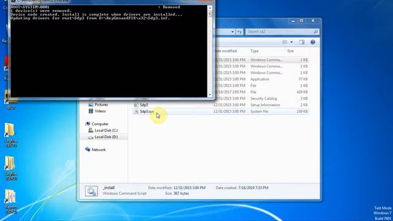
Task: Select the Logfiles (SDP3) desktop folder
Action: pyautogui.click(x=10, y=168)
